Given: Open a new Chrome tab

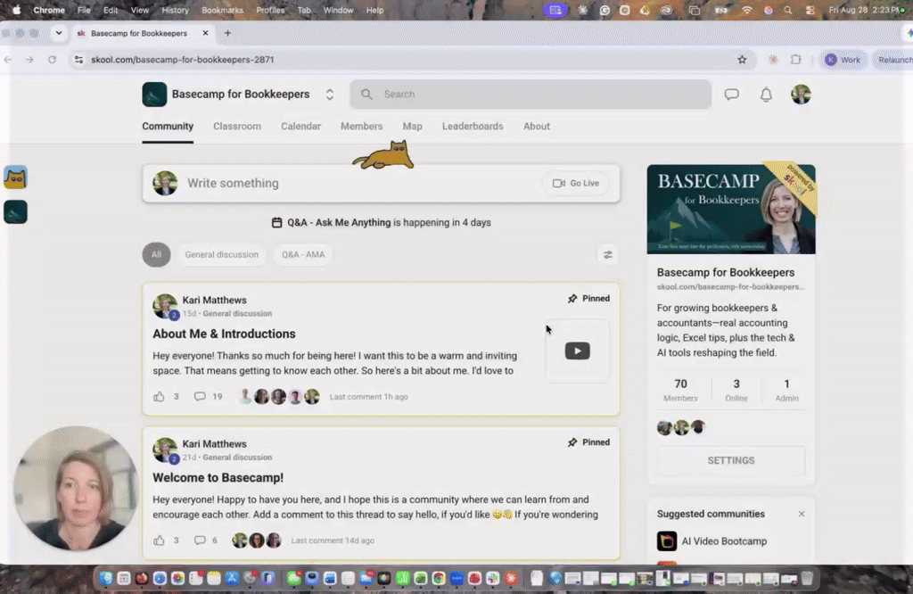Looking at the screenshot, I should [227, 33].
